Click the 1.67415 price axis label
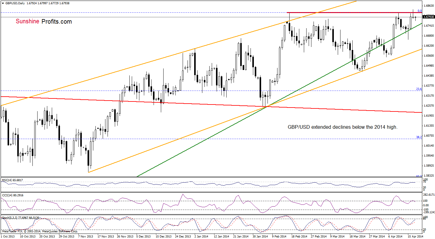Screen dimensions: 435x239 click(429, 26)
